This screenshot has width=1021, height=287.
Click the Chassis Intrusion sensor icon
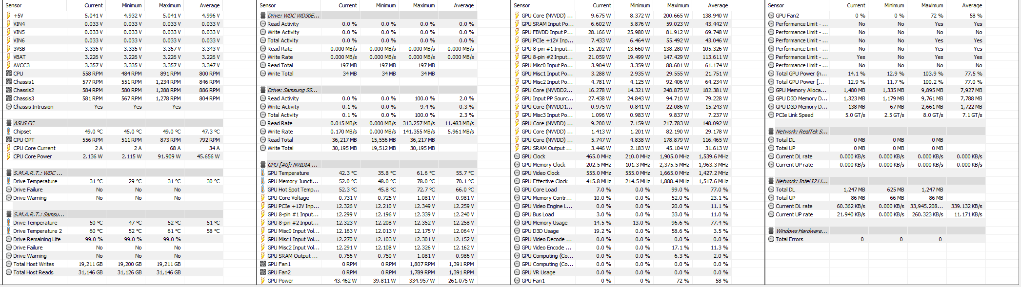(x=9, y=107)
